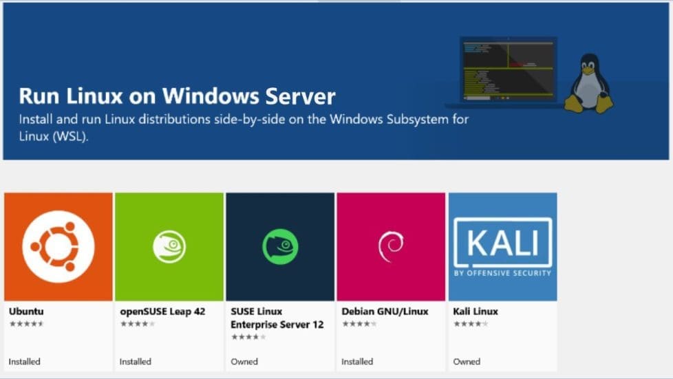
Task: Open the Debian swirl logo tile
Action: (391, 247)
